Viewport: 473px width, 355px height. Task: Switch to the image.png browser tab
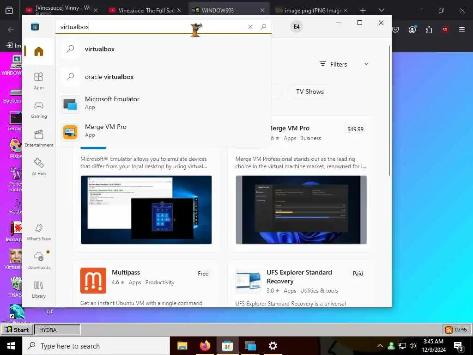(x=312, y=10)
